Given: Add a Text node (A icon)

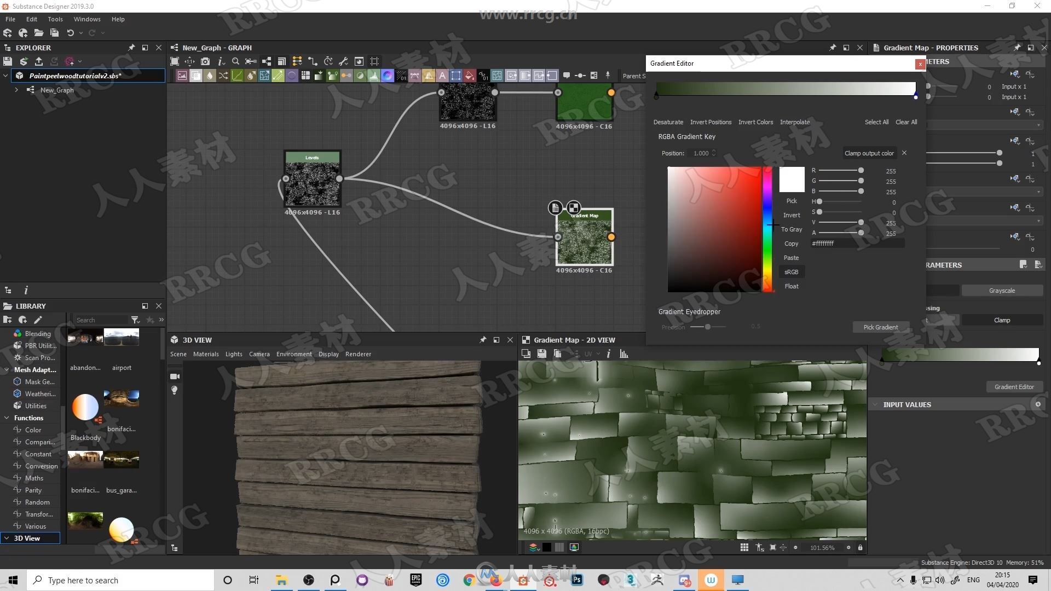Looking at the screenshot, I should tap(442, 76).
